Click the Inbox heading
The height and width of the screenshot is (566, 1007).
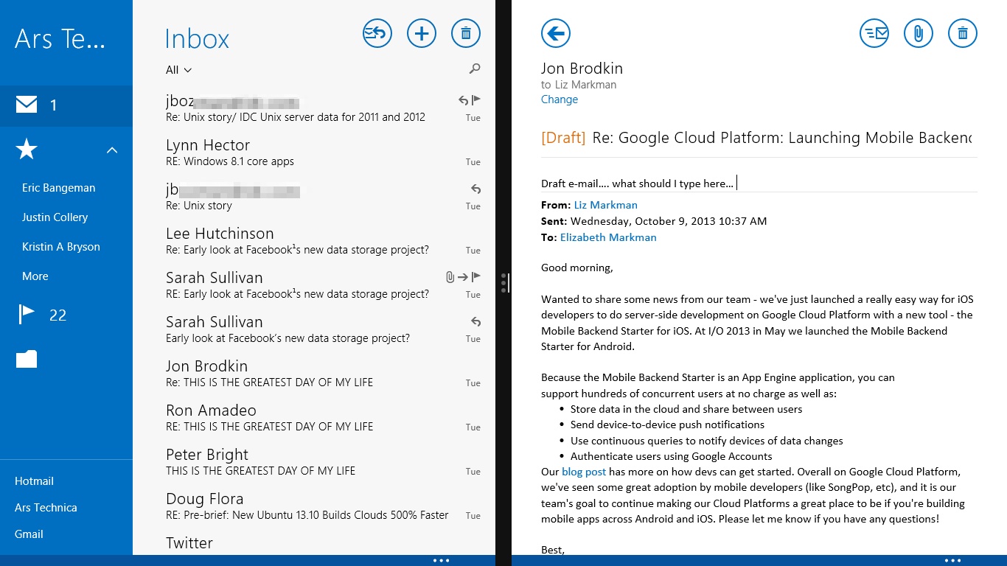click(x=197, y=38)
